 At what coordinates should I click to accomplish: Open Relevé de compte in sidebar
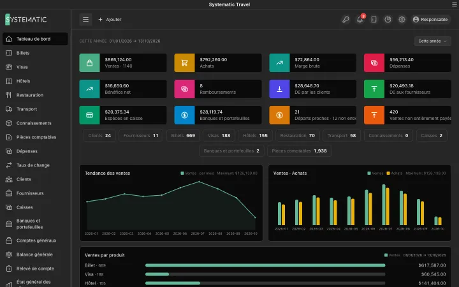(x=35, y=269)
